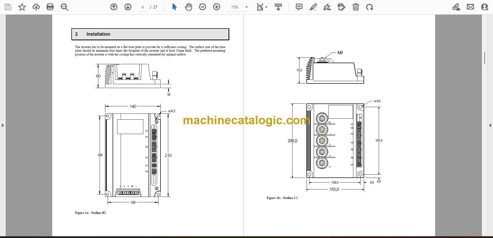This screenshot has width=493, height=238.
Task: Click the 70,0 height dimension label
Action: click(x=299, y=70)
